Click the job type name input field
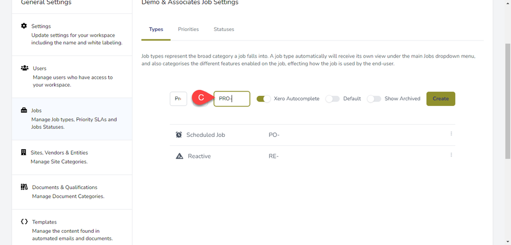The height and width of the screenshot is (245, 511). (x=178, y=99)
